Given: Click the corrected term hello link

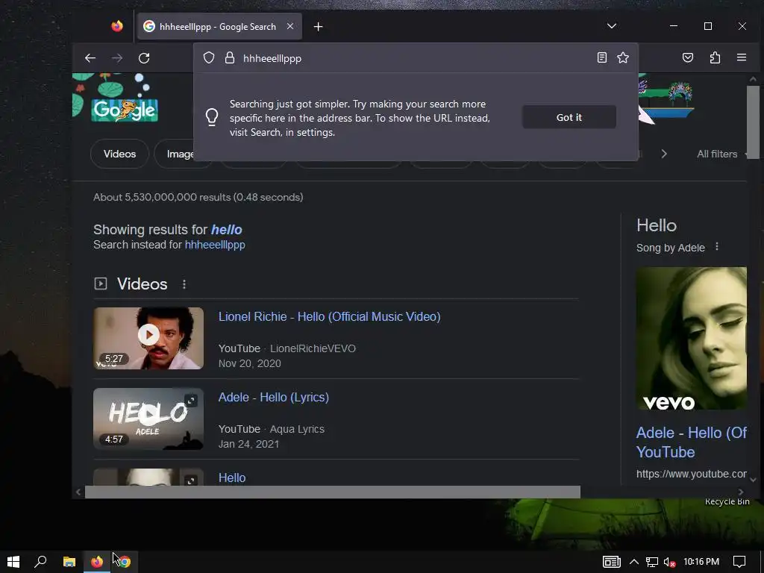Looking at the screenshot, I should [226, 230].
